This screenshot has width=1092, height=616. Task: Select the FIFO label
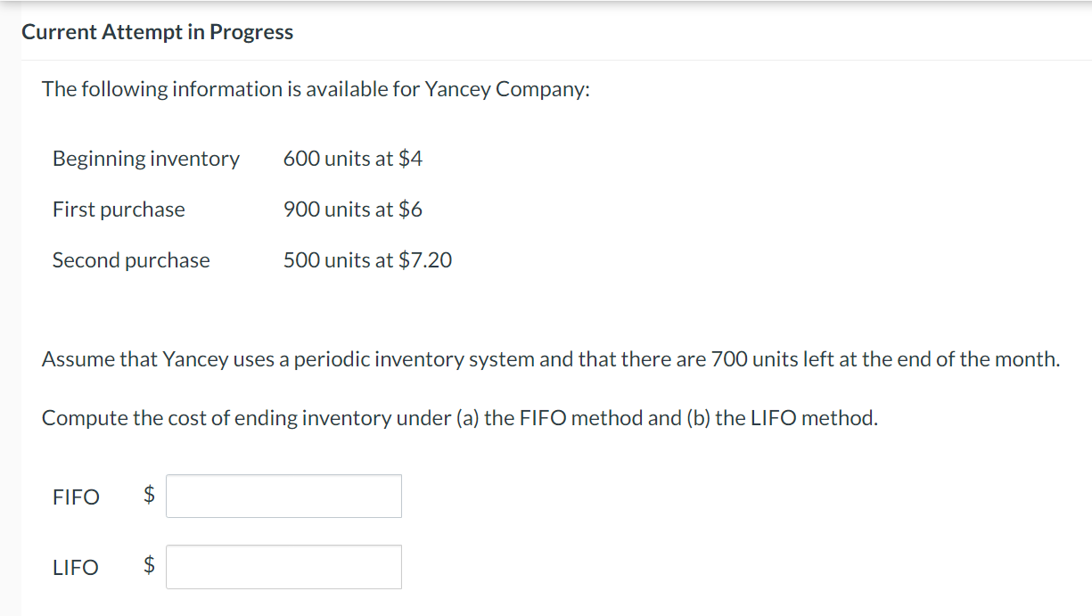click(75, 497)
